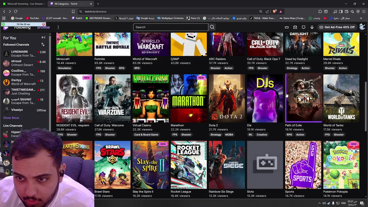Open offline Vhaelyx channel

pyautogui.click(x=25, y=110)
